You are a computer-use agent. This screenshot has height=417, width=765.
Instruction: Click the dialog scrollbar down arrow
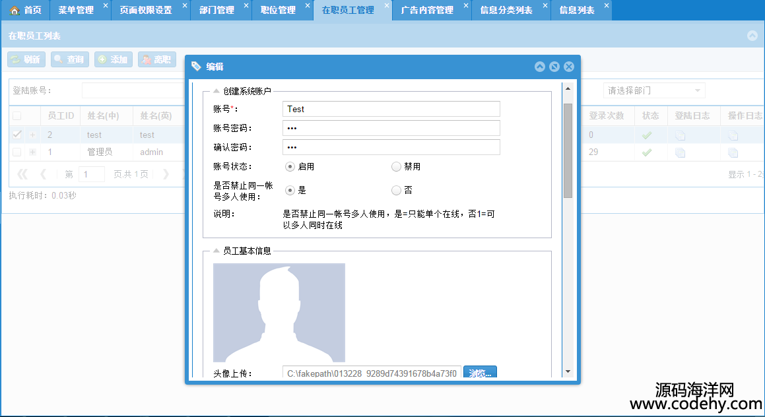(x=568, y=371)
